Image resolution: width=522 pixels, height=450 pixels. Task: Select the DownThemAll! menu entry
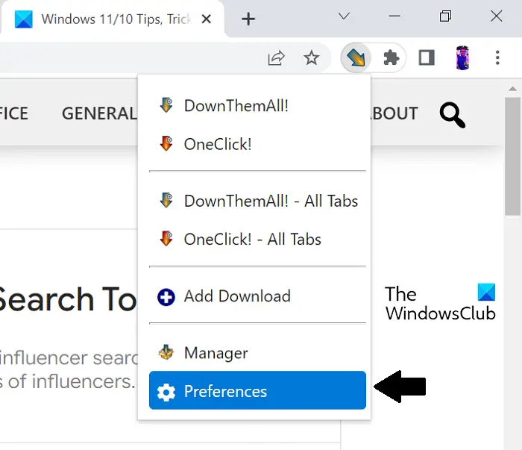[236, 105]
